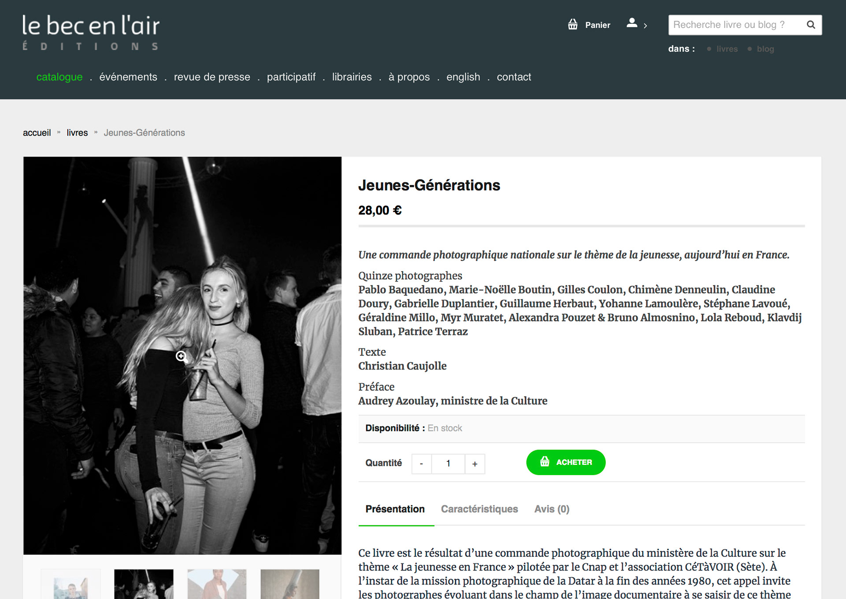
Task: Go to accueil breadcrumb link
Action: (37, 133)
